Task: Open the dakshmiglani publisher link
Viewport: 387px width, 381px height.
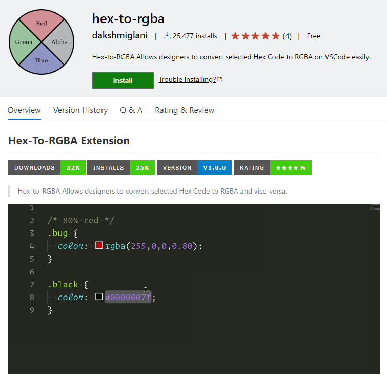Action: tap(120, 35)
